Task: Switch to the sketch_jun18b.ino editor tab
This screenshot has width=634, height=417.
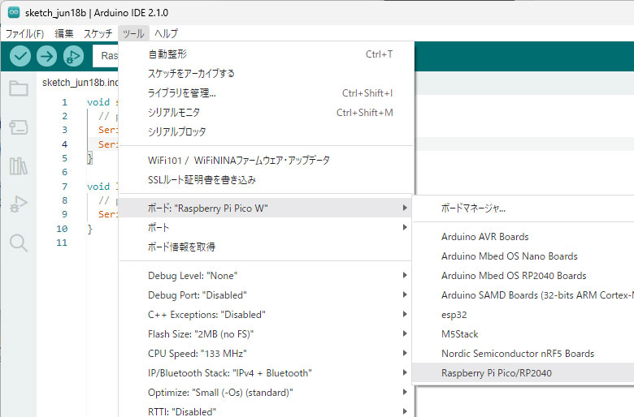Action: pyautogui.click(x=80, y=83)
